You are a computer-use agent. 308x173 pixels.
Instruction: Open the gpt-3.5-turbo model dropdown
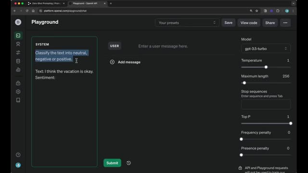266,49
